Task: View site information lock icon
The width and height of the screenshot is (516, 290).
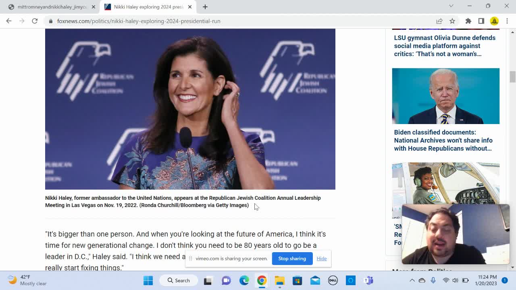Action: 50,21
